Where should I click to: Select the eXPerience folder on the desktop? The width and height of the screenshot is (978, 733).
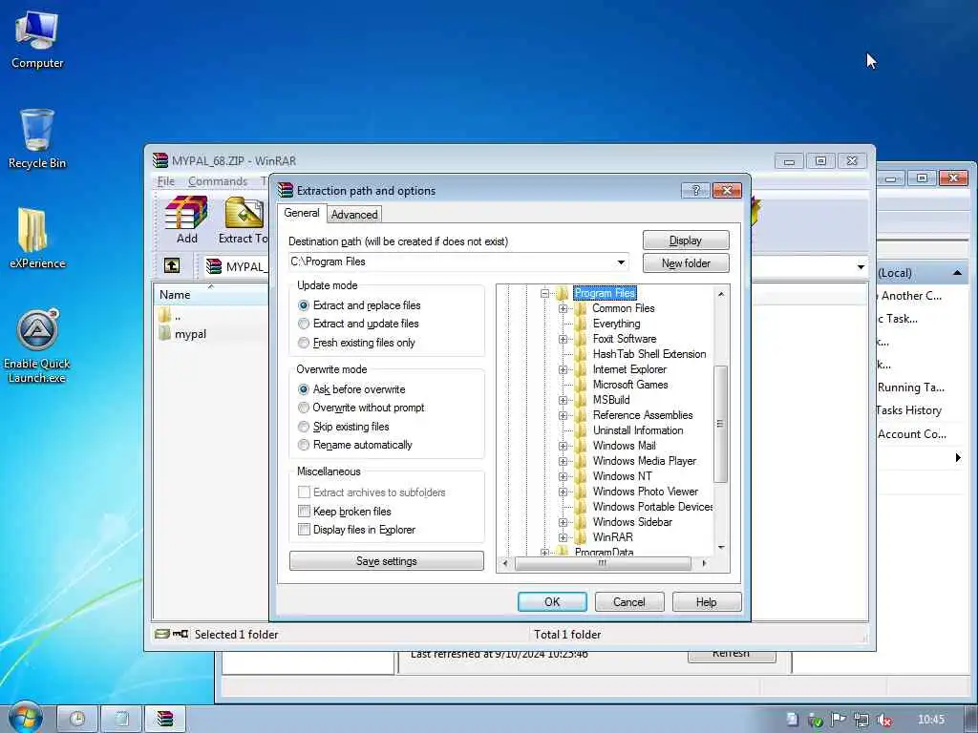(x=37, y=238)
